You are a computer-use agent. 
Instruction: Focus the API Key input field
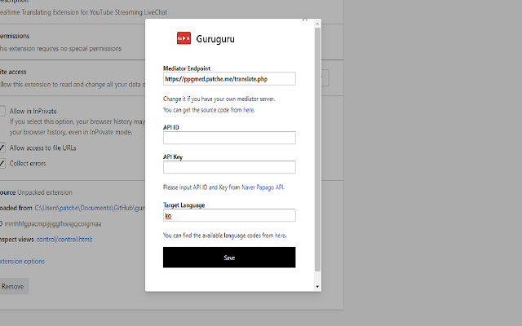[229, 167]
